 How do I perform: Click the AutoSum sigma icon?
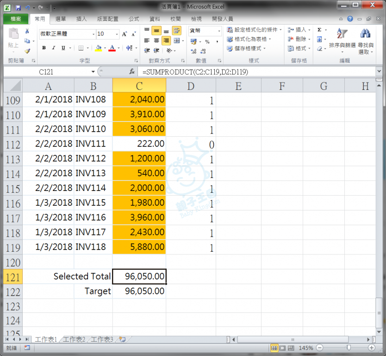pyautogui.click(x=319, y=30)
